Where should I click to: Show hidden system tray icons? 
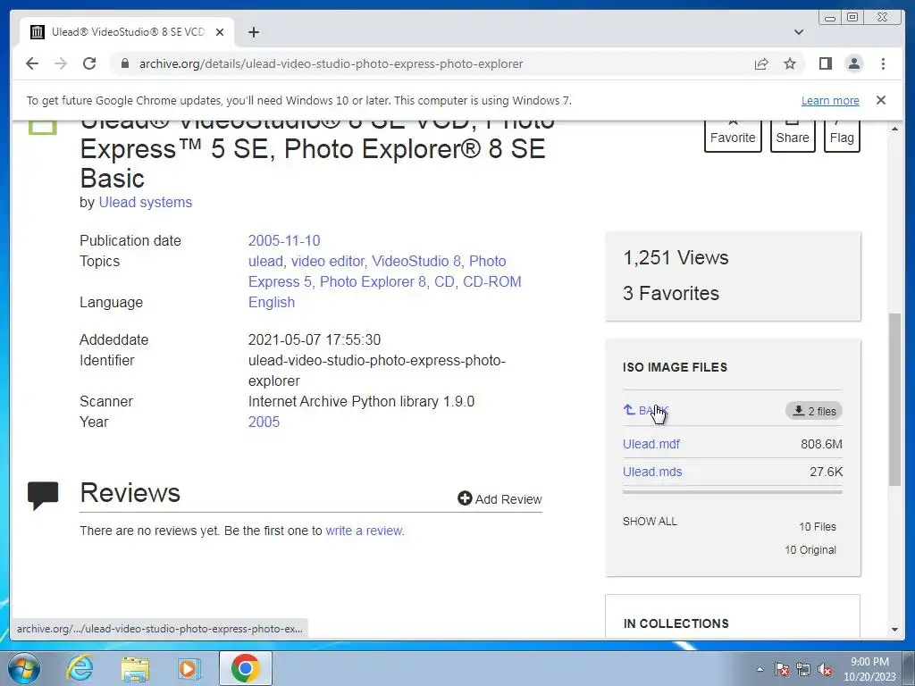[x=760, y=669]
